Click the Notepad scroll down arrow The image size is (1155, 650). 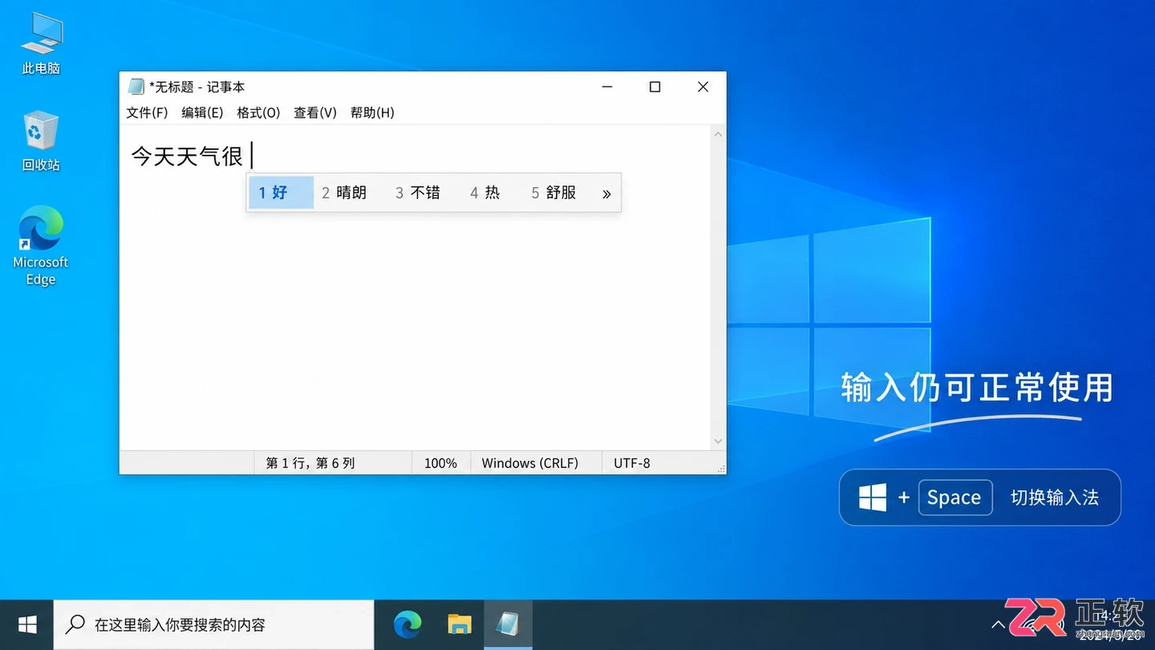point(718,441)
